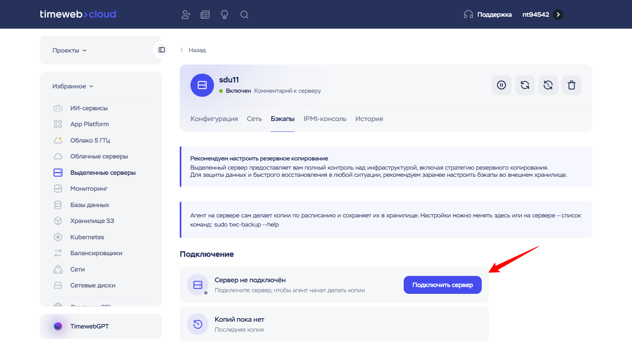Viewport: 632px width, 346px height.
Task: Switch to the Сеть tab
Action: 254,119
